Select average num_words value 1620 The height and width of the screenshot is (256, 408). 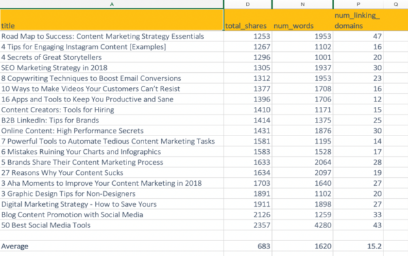303,246
